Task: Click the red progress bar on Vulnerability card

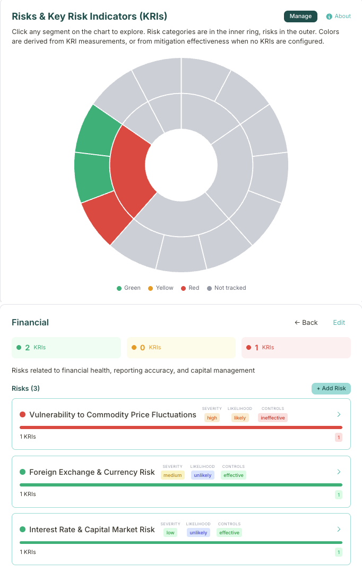Action: (181, 427)
